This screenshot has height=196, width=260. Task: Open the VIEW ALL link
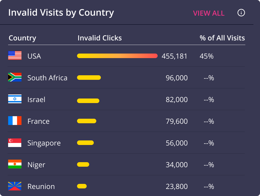tap(209, 13)
